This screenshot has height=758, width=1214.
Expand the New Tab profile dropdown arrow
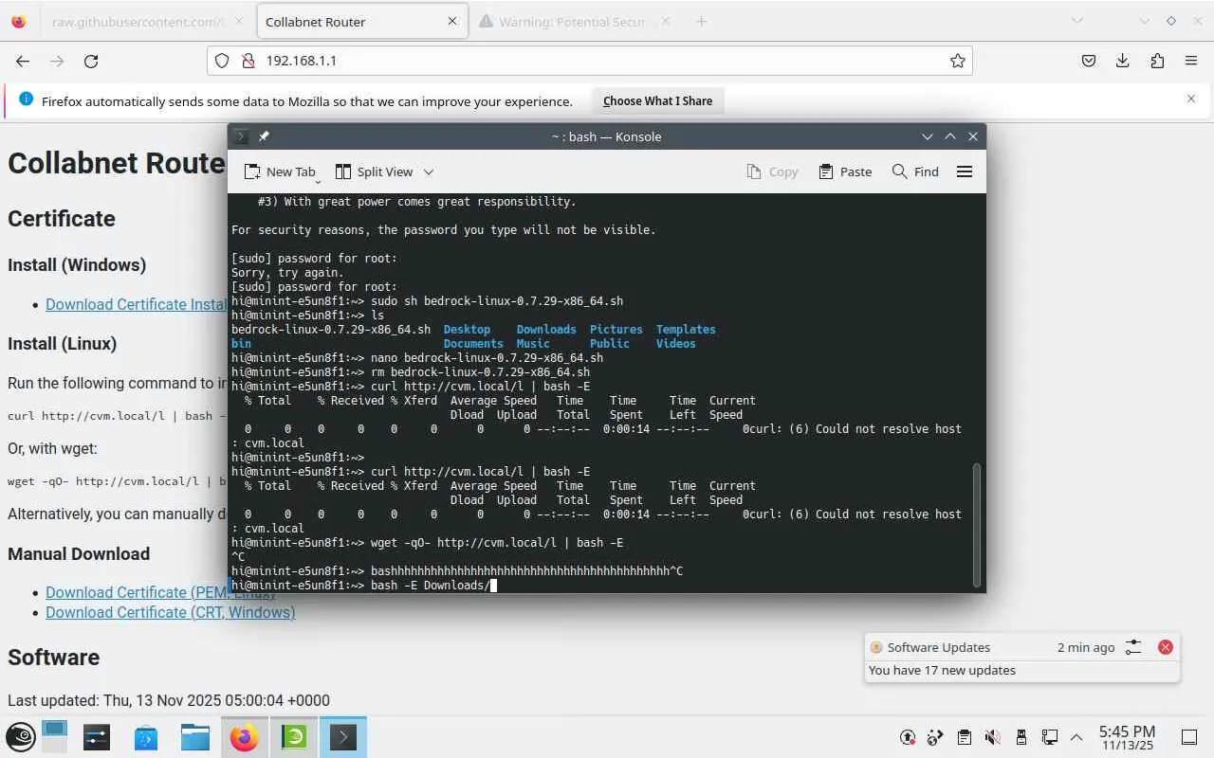(x=319, y=179)
